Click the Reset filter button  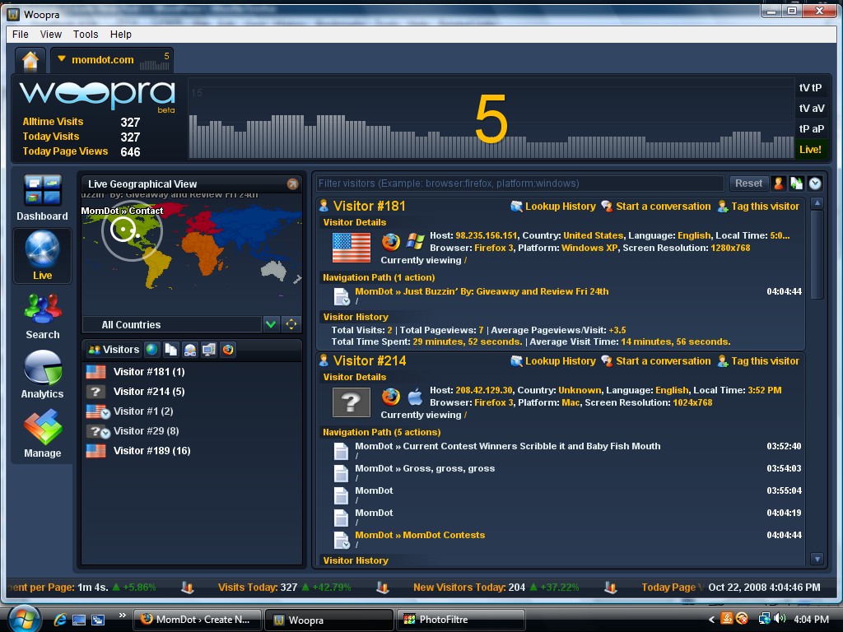point(748,184)
